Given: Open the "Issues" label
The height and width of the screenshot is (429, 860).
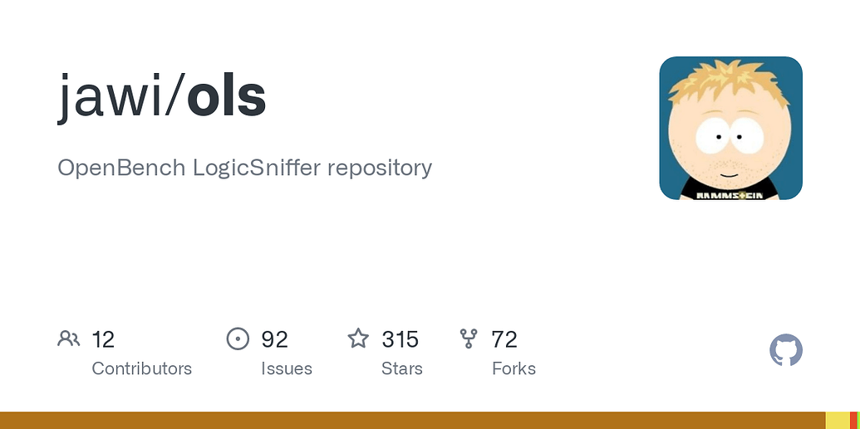Looking at the screenshot, I should tap(287, 368).
